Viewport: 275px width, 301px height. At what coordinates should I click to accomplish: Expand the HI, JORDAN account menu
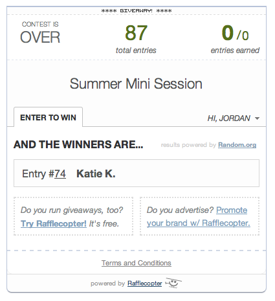tap(234, 118)
